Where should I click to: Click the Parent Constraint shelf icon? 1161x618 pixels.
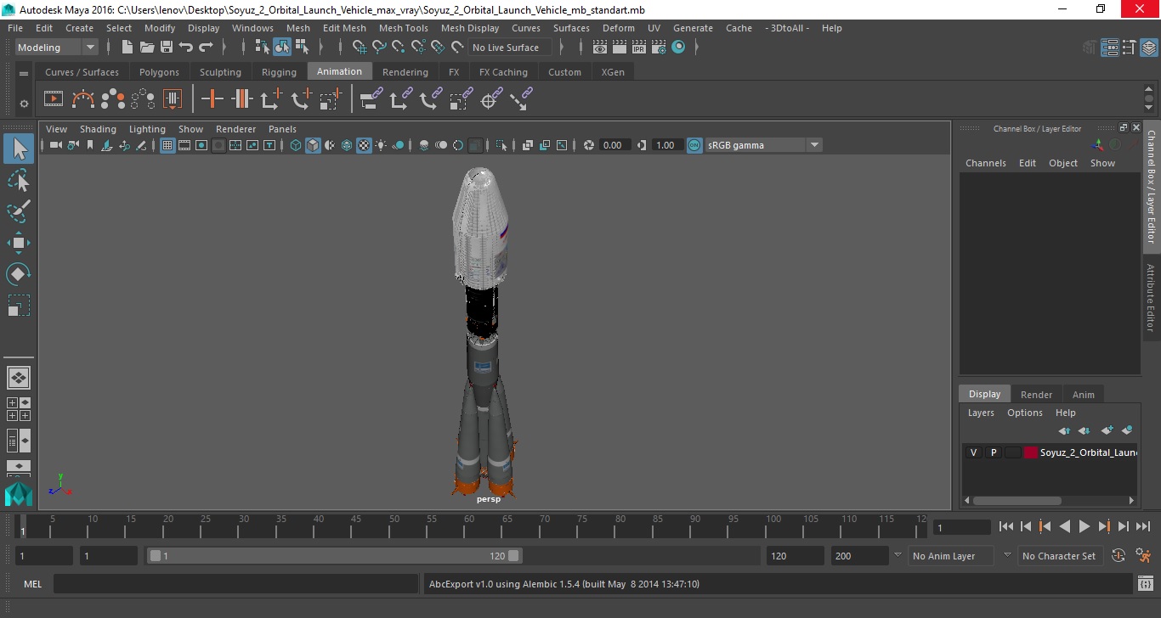point(371,99)
